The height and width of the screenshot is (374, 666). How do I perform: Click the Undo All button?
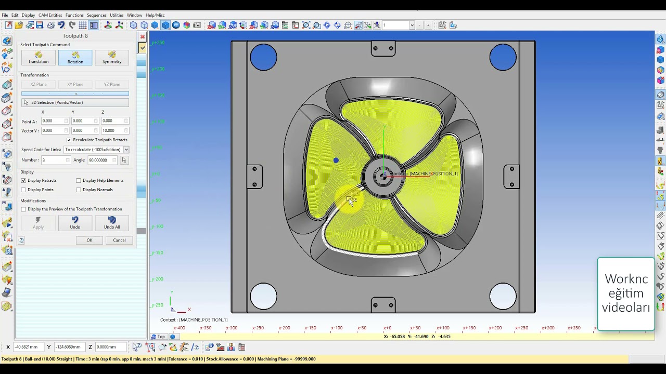pyautogui.click(x=112, y=222)
